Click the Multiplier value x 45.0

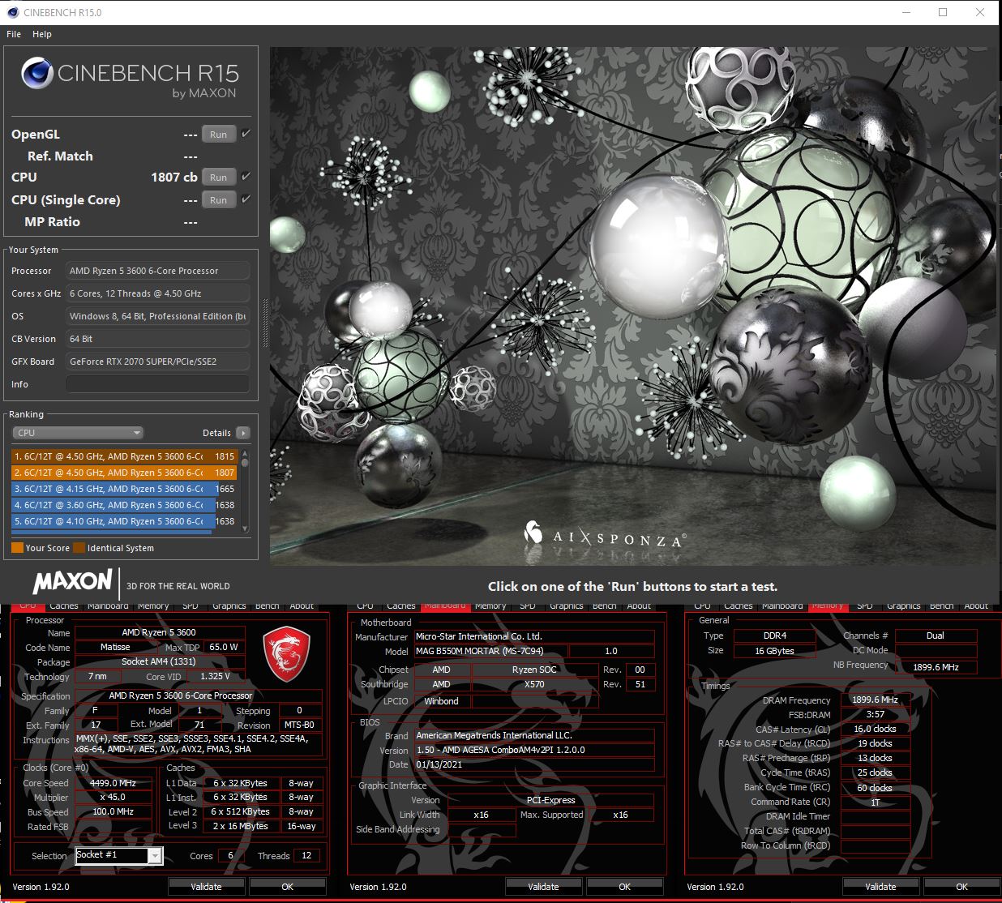[113, 798]
